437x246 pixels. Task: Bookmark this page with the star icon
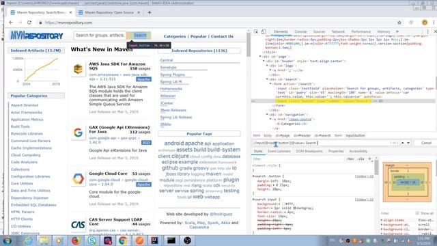[399, 23]
